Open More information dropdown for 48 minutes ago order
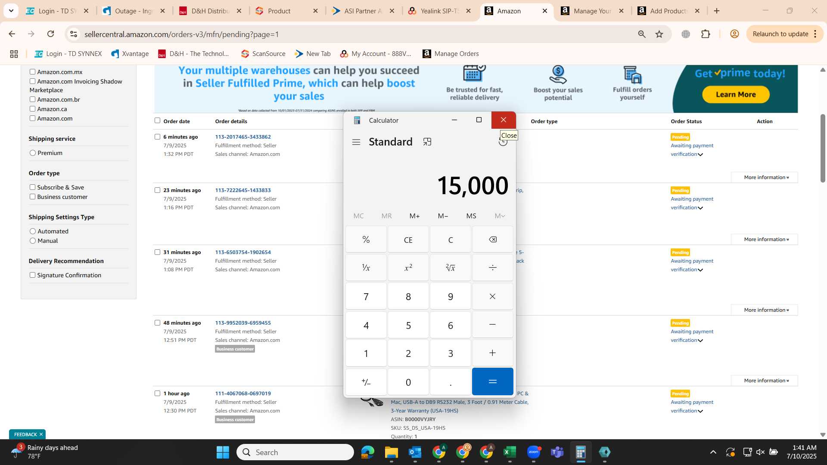The width and height of the screenshot is (827, 465). click(765, 381)
